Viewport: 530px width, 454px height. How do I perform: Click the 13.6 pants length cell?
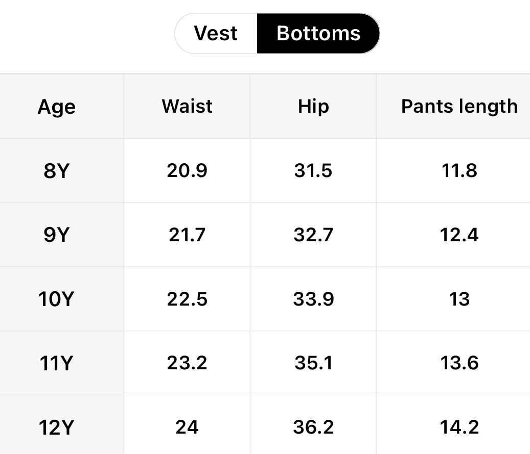pos(459,363)
